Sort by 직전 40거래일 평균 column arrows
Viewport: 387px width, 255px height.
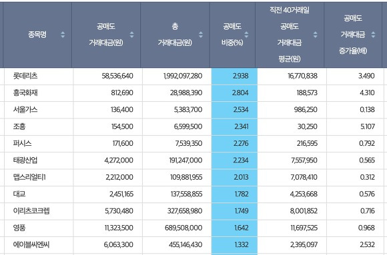click(x=316, y=35)
